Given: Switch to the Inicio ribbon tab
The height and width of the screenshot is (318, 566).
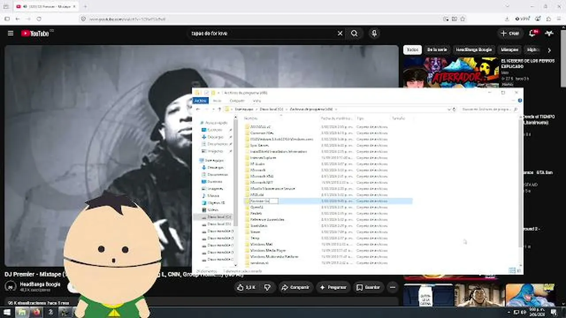Looking at the screenshot, I should [x=217, y=101].
